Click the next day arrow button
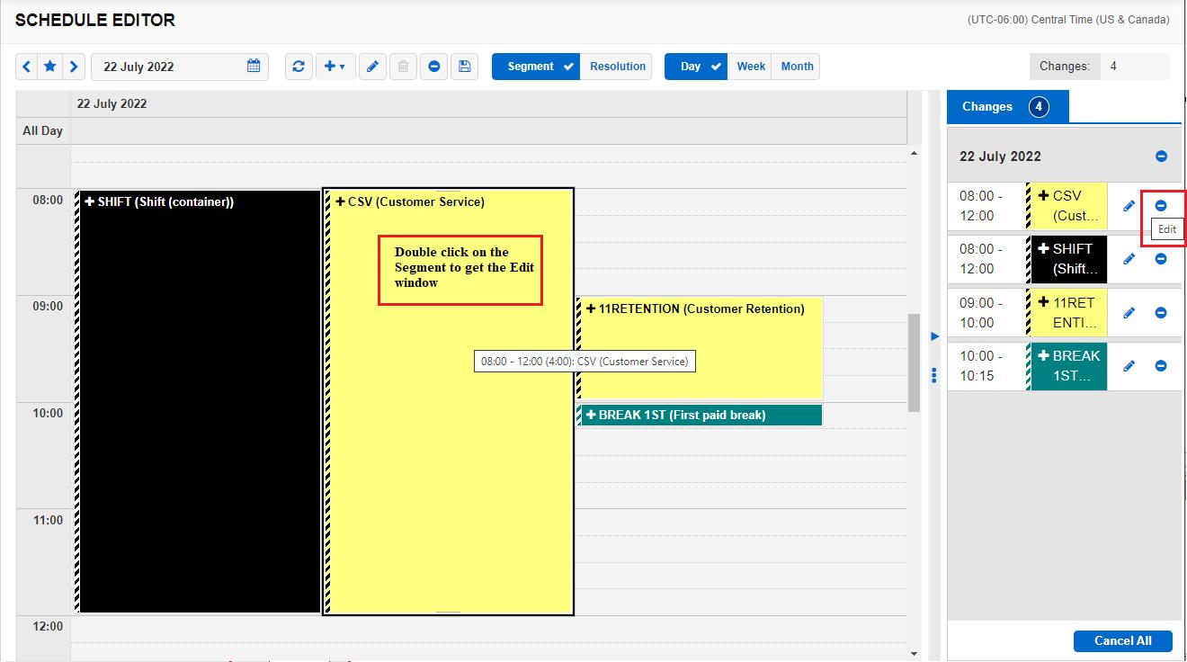Image resolution: width=1187 pixels, height=662 pixels. tap(73, 66)
